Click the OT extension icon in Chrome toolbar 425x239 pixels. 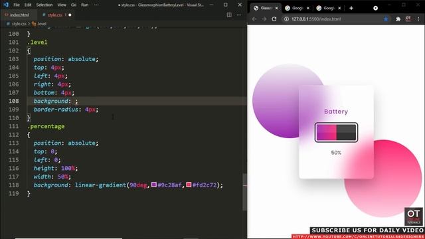pos(408,19)
